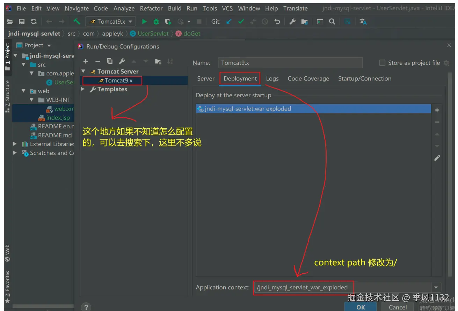
Task: Start debugging with the bug icon
Action: (156, 22)
